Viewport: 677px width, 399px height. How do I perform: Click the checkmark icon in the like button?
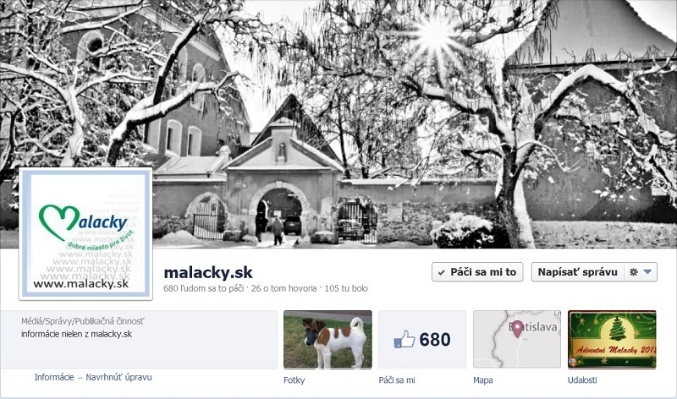441,272
